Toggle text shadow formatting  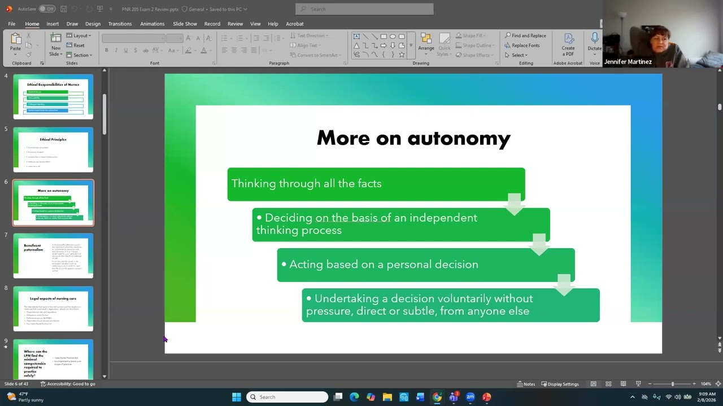pos(135,50)
